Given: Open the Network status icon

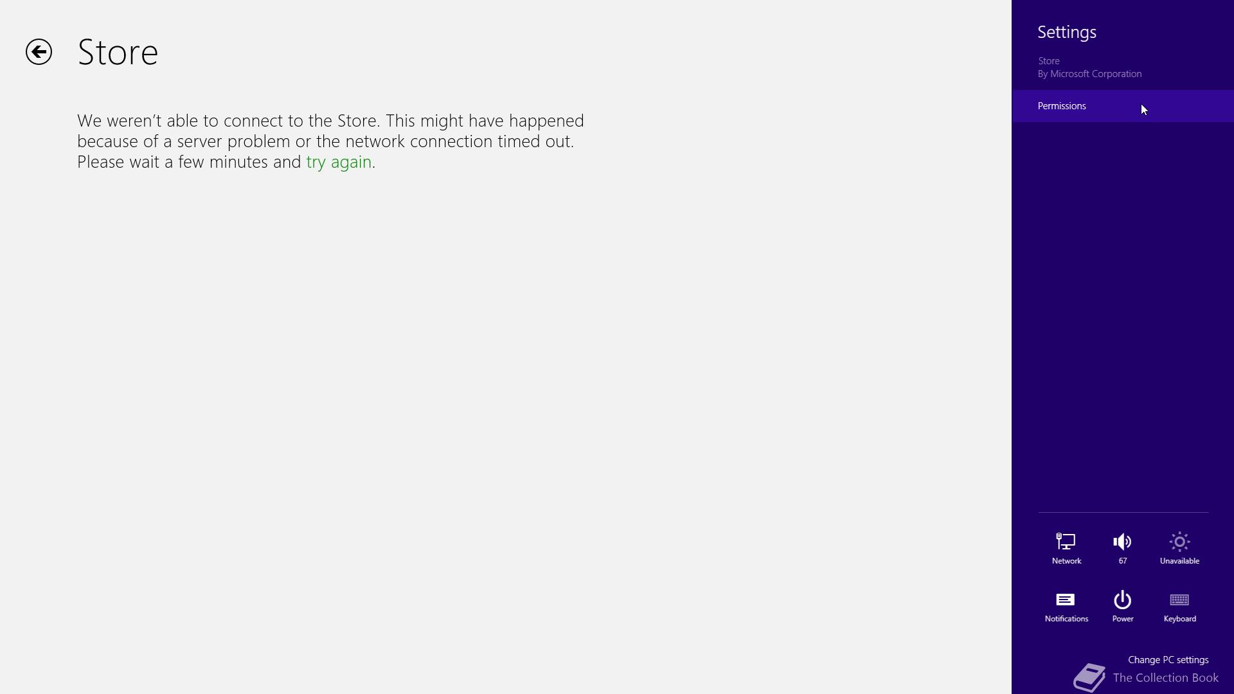Looking at the screenshot, I should pyautogui.click(x=1066, y=542).
